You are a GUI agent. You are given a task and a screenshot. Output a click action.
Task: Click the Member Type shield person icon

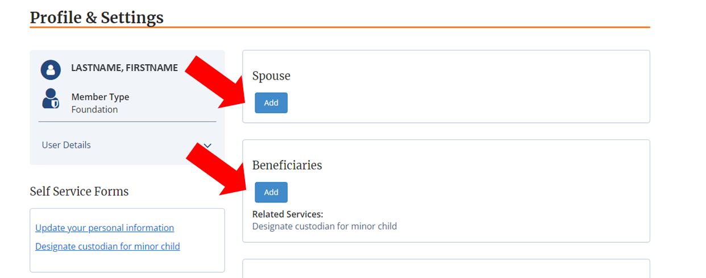point(51,99)
